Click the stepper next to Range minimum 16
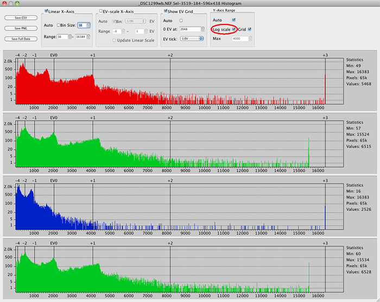 (70, 37)
